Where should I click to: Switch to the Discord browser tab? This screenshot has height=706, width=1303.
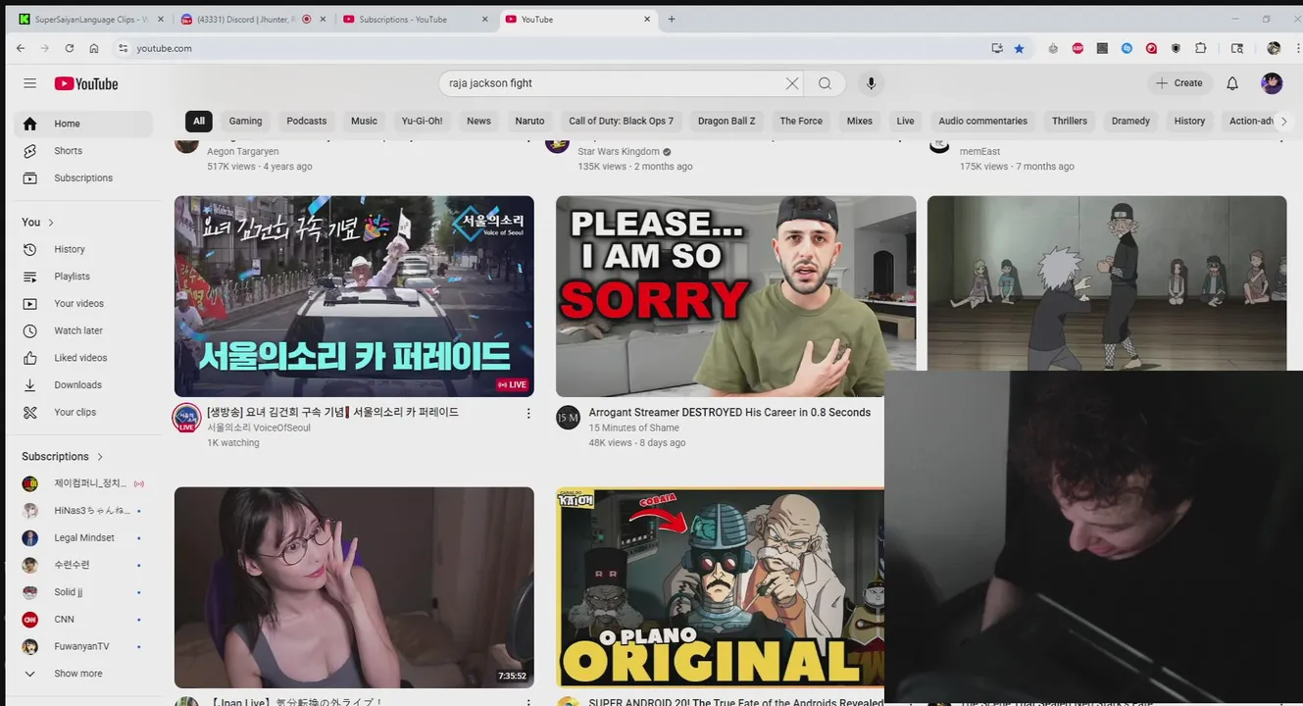253,19
